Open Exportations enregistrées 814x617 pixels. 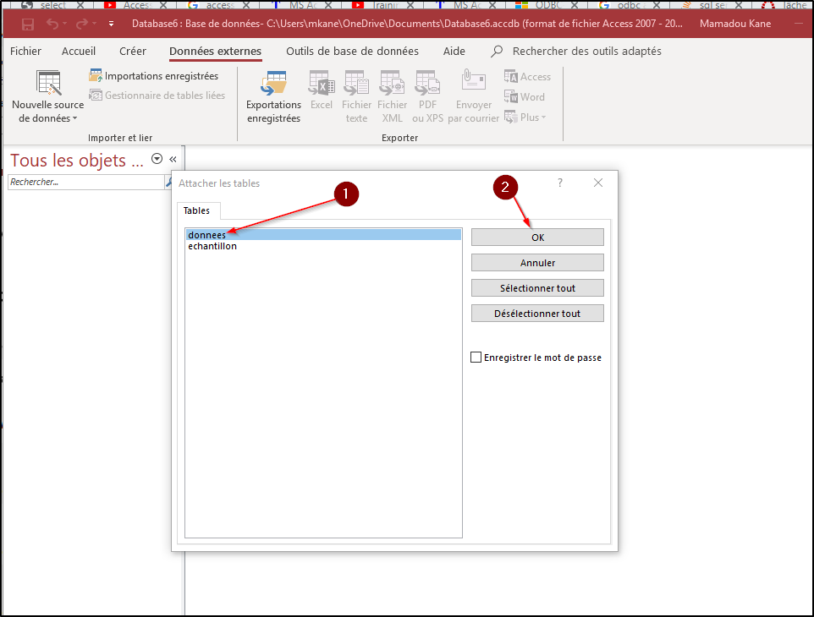click(x=273, y=97)
